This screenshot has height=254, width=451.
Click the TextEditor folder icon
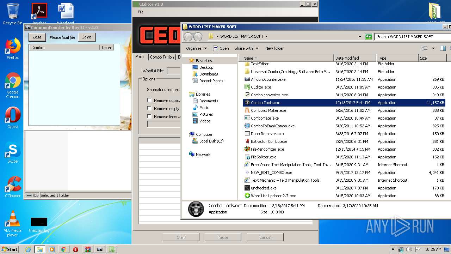(x=247, y=64)
